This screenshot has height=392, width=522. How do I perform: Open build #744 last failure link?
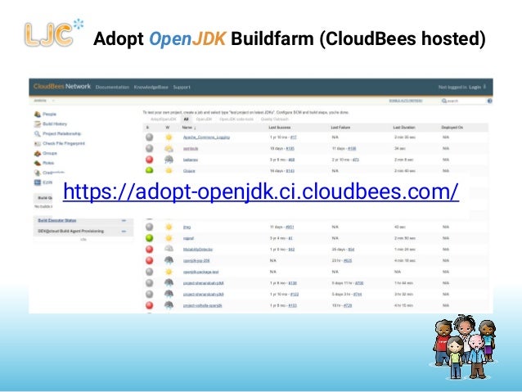click(x=358, y=295)
